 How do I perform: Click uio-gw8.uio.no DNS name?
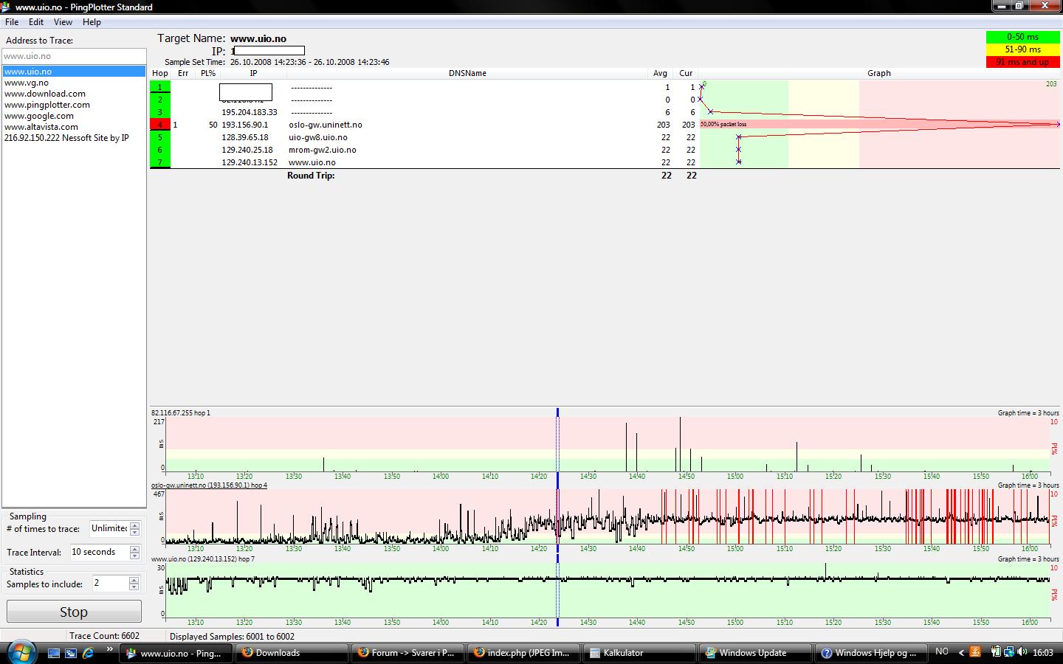318,137
